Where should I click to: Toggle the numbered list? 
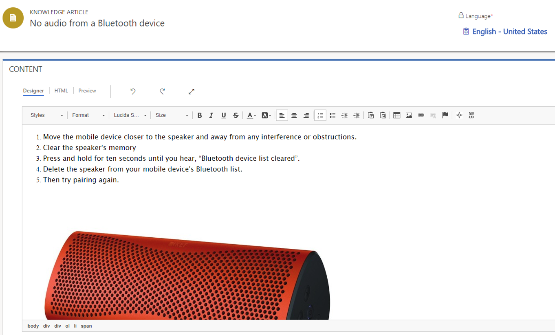[320, 116]
